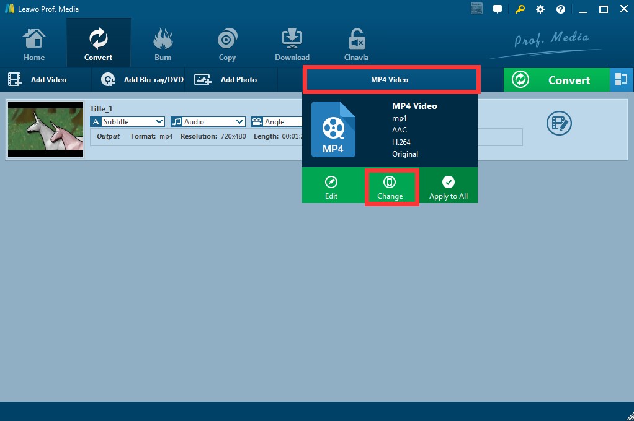Screen dimensions: 634x421
Task: Click Change to pick another profile
Action: point(390,188)
